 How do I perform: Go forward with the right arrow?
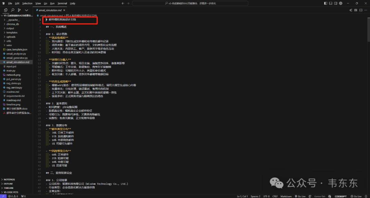click(x=128, y=3)
